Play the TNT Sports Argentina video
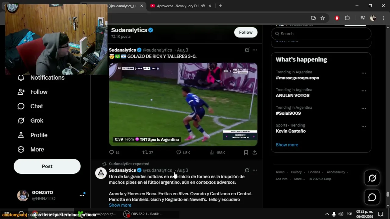The width and height of the screenshot is (390, 219). [x=183, y=104]
